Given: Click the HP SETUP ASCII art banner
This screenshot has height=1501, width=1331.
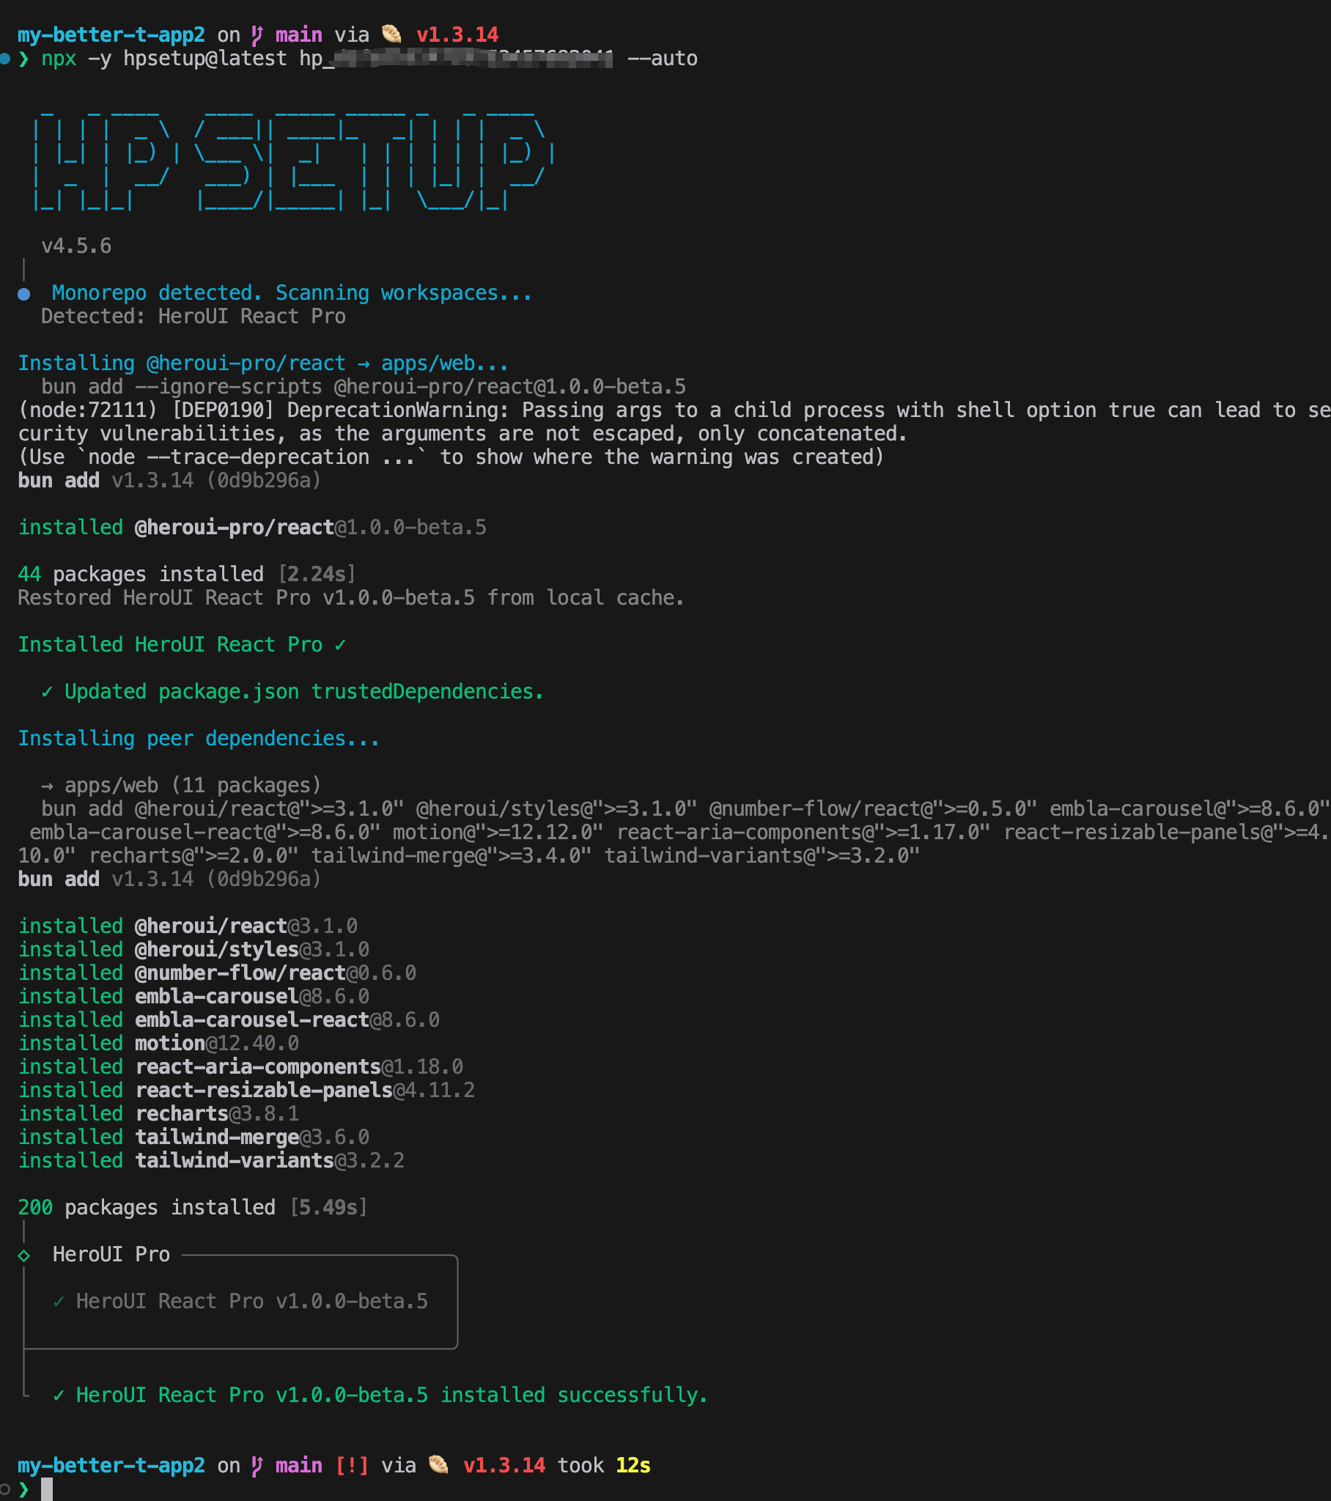Looking at the screenshot, I should (x=294, y=161).
